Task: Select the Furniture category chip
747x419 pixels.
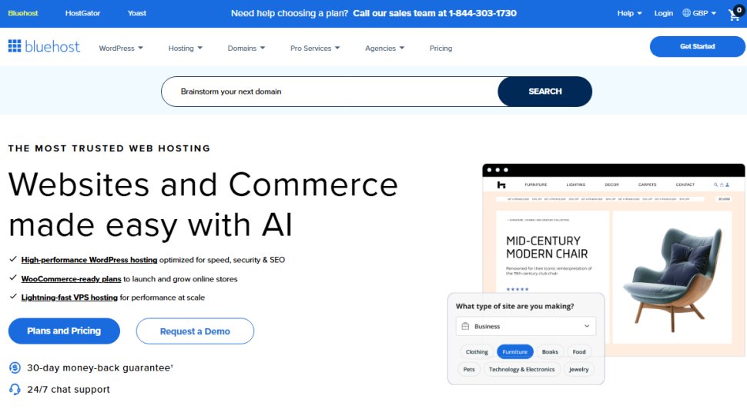Action: tap(515, 352)
